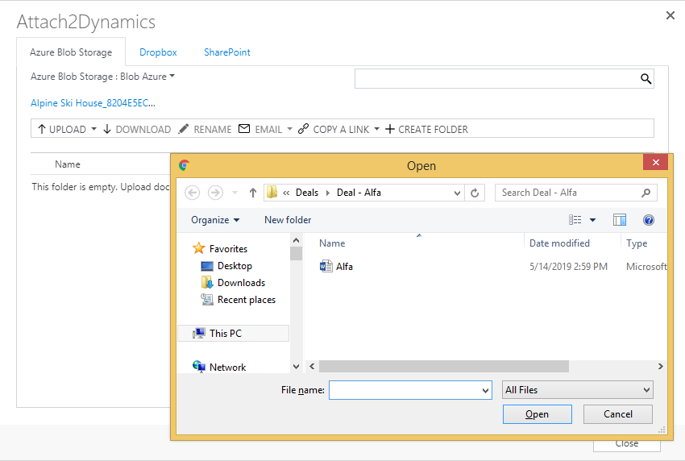Click the horizontal scrollbar left arrow
This screenshot has width=685, height=461.
tap(312, 366)
